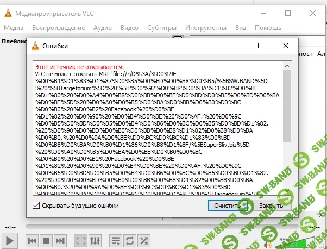
Task: Click the playback seek bar
Action: click(163, 226)
